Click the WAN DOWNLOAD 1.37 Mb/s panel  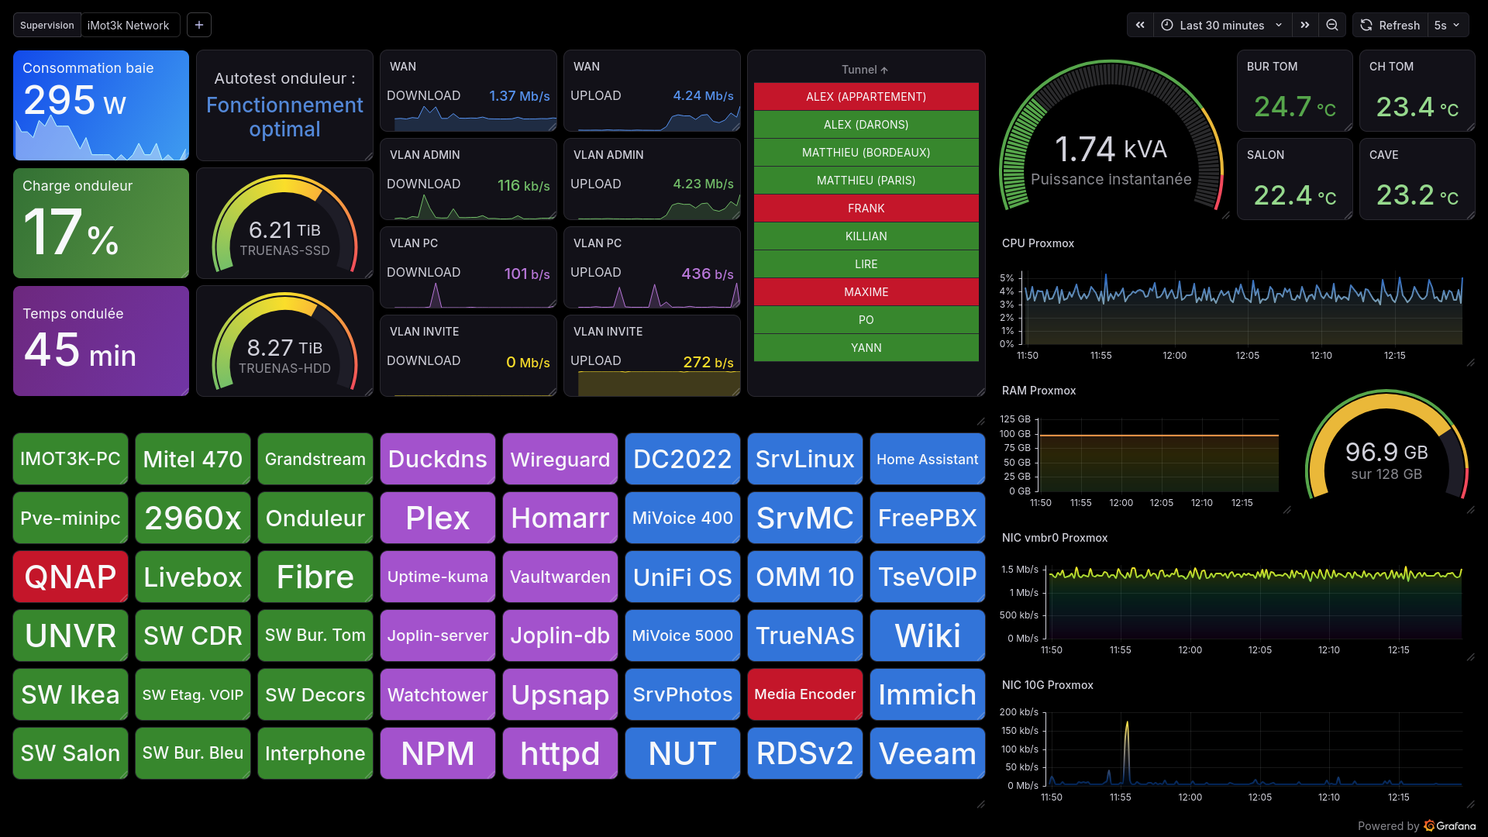coord(468,91)
